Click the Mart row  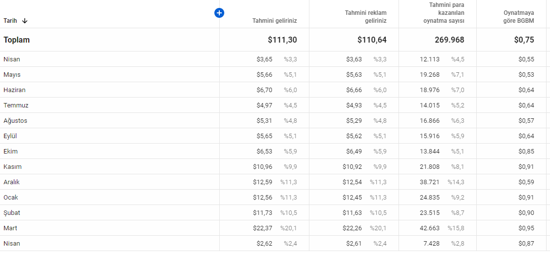(275, 228)
